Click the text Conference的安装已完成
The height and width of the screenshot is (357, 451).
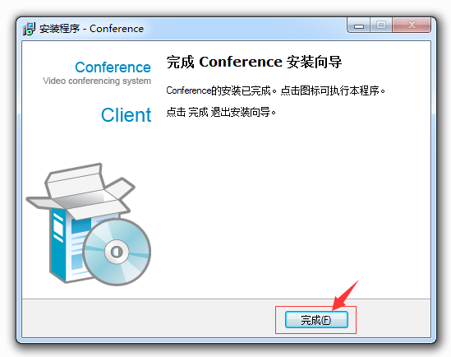point(219,91)
